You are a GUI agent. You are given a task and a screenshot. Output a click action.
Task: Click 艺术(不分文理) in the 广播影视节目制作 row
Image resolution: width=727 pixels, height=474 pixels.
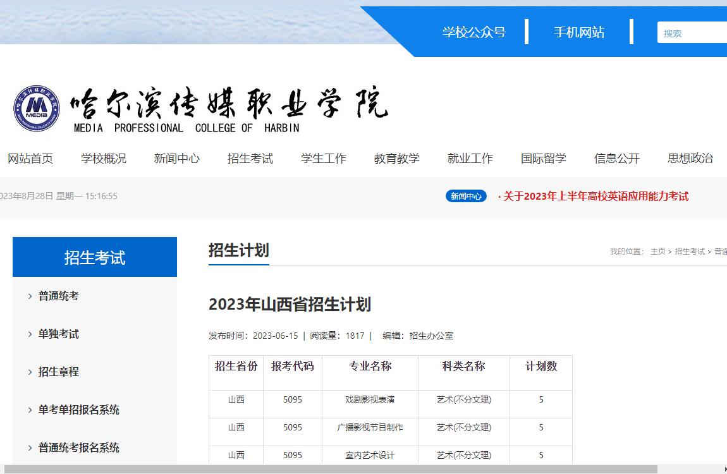pos(463,427)
